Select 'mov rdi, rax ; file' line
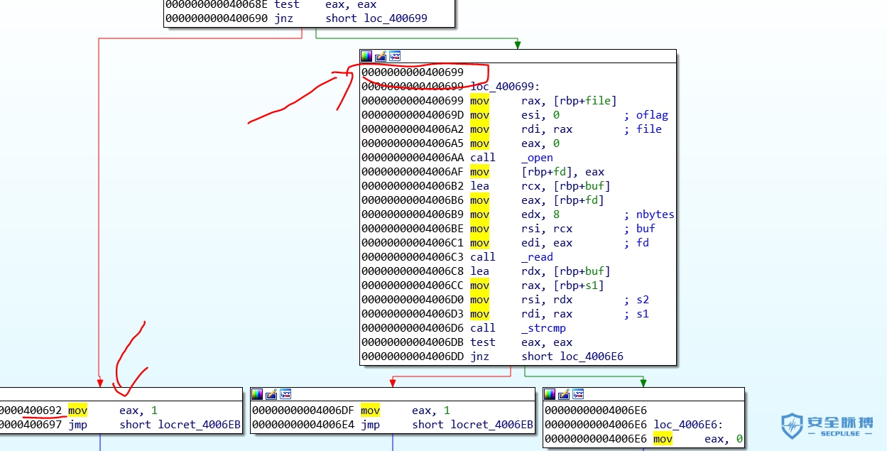The height and width of the screenshot is (451, 887). (511, 129)
